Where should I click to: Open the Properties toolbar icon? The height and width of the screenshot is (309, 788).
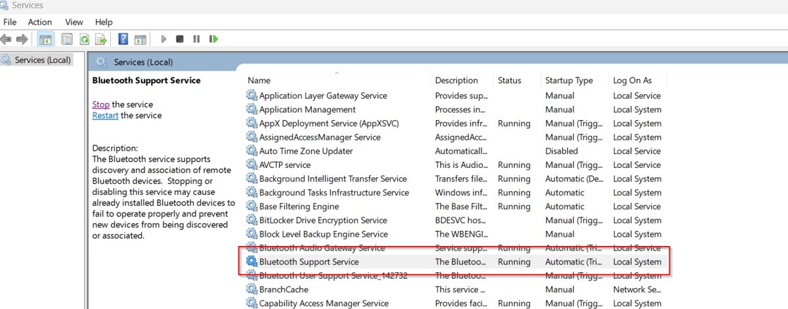67,39
